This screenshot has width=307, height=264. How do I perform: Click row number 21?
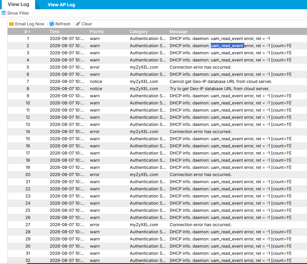pos(28,182)
